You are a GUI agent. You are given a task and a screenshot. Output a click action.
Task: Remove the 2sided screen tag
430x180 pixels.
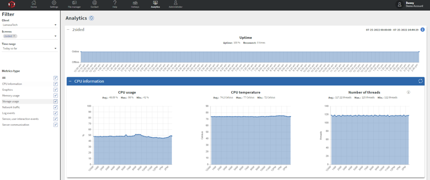click(x=14, y=36)
